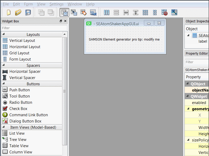The image size is (209, 156).
Task: Apply the Lay Out in a Grid icon
Action: click(x=145, y=12)
